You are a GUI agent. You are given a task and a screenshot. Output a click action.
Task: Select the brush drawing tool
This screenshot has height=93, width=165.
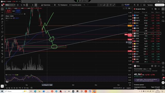[x=2, y=26]
